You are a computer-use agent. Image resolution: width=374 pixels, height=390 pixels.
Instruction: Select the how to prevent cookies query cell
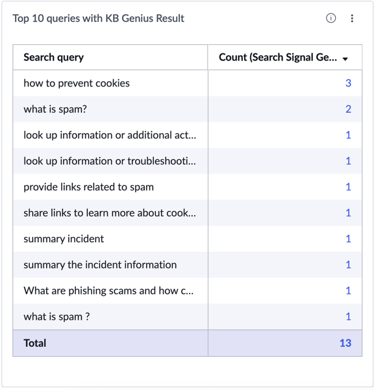[x=110, y=83]
